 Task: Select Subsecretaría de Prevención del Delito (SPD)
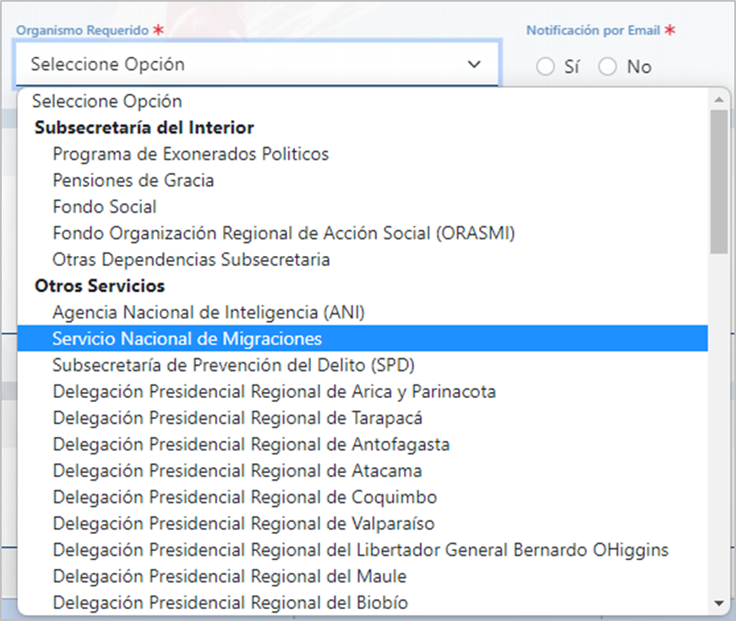[x=363, y=365]
